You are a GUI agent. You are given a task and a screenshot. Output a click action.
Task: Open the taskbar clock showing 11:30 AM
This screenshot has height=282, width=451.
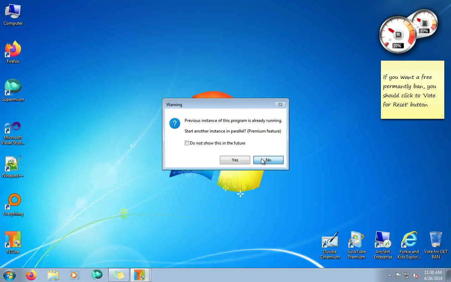tap(433, 275)
